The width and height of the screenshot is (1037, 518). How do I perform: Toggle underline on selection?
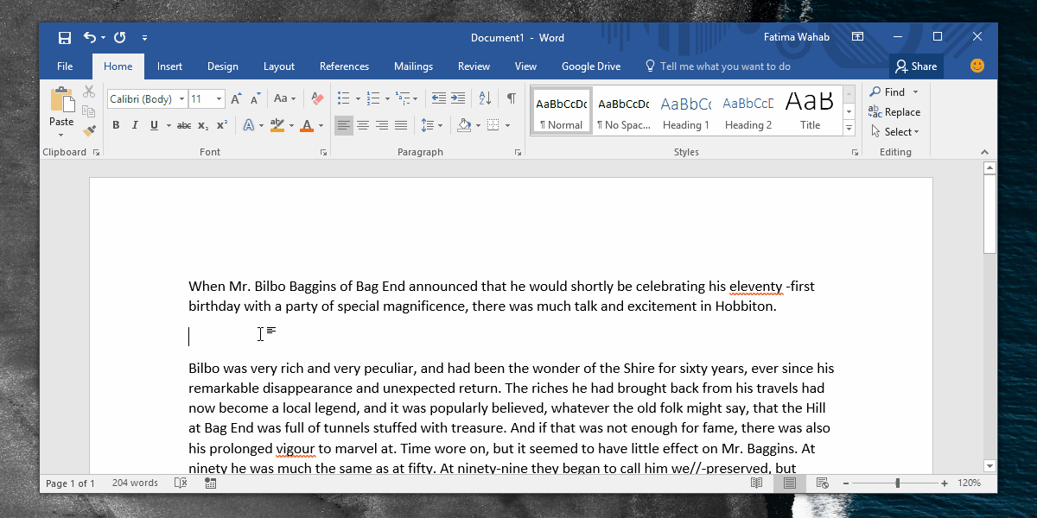coord(154,125)
